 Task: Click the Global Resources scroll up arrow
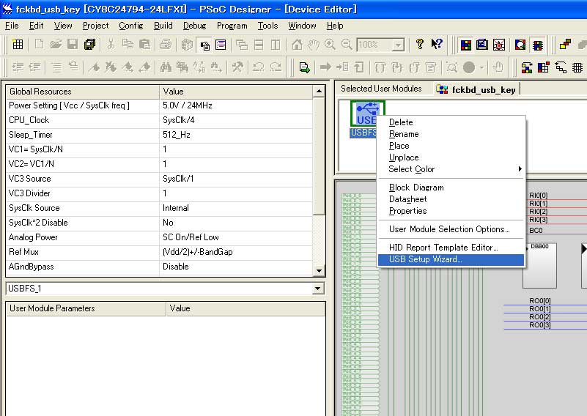(x=319, y=92)
